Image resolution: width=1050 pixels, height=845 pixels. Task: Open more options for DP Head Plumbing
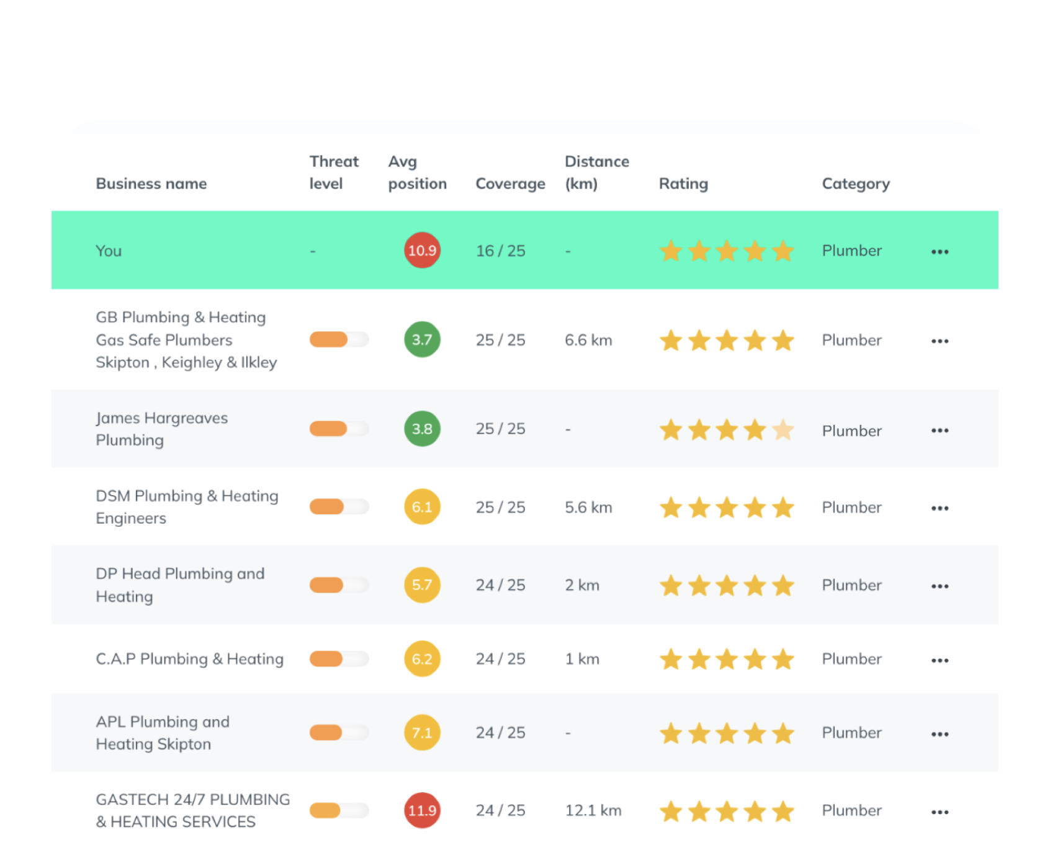point(940,586)
